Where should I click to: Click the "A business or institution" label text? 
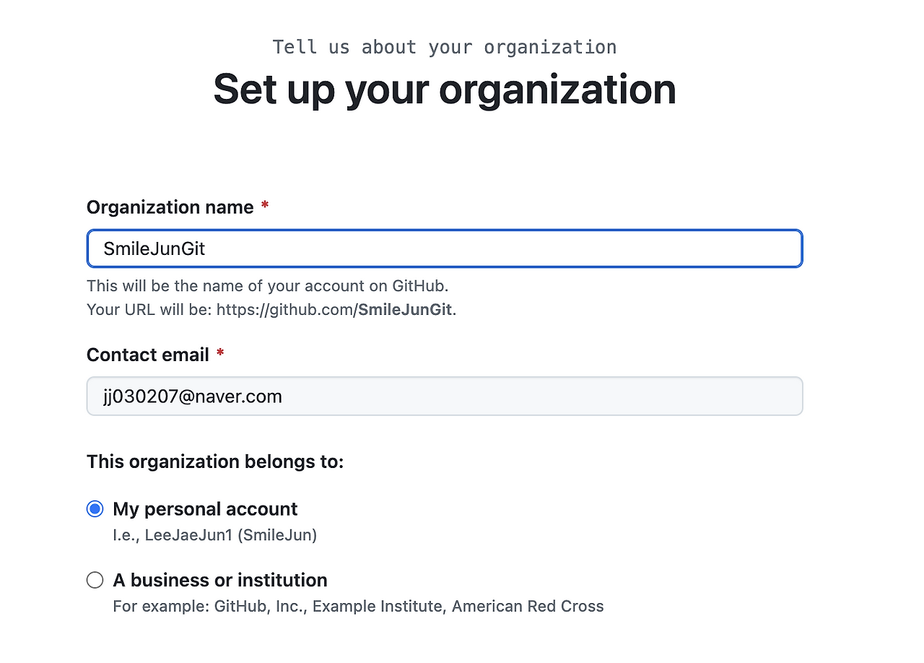[x=220, y=580]
